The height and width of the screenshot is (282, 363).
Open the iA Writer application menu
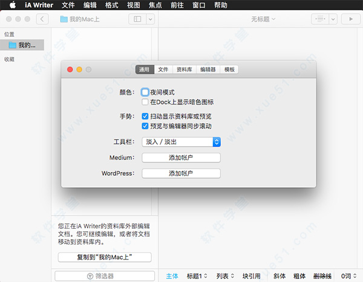pos(39,5)
